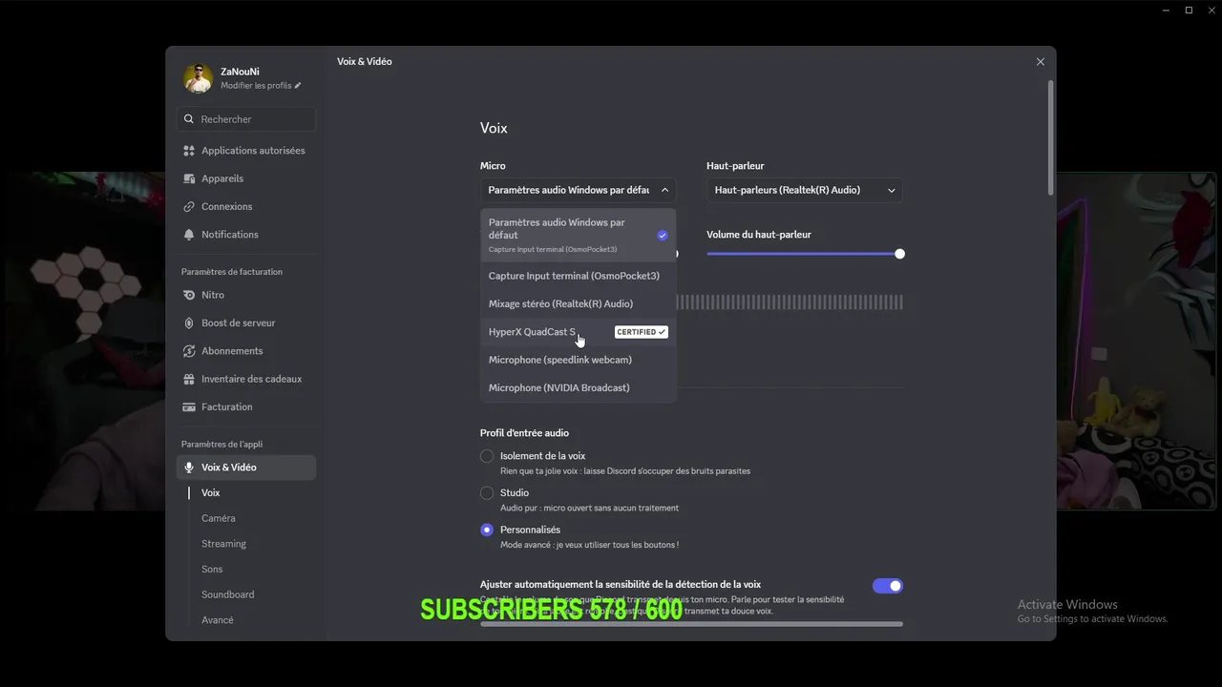The image size is (1222, 687).
Task: Click the Connexions sidebar icon
Action: 189,206
